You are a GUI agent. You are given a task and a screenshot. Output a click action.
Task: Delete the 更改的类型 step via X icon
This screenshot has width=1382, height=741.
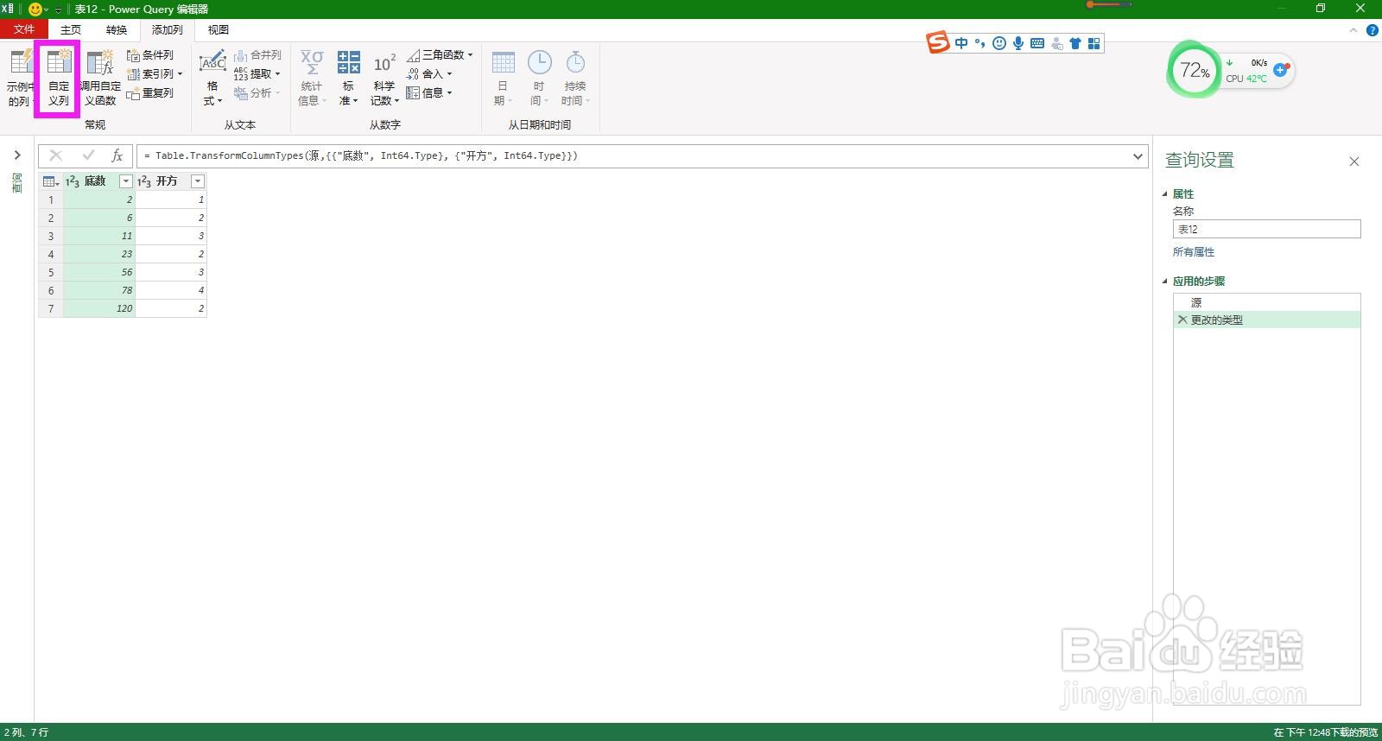(1182, 320)
